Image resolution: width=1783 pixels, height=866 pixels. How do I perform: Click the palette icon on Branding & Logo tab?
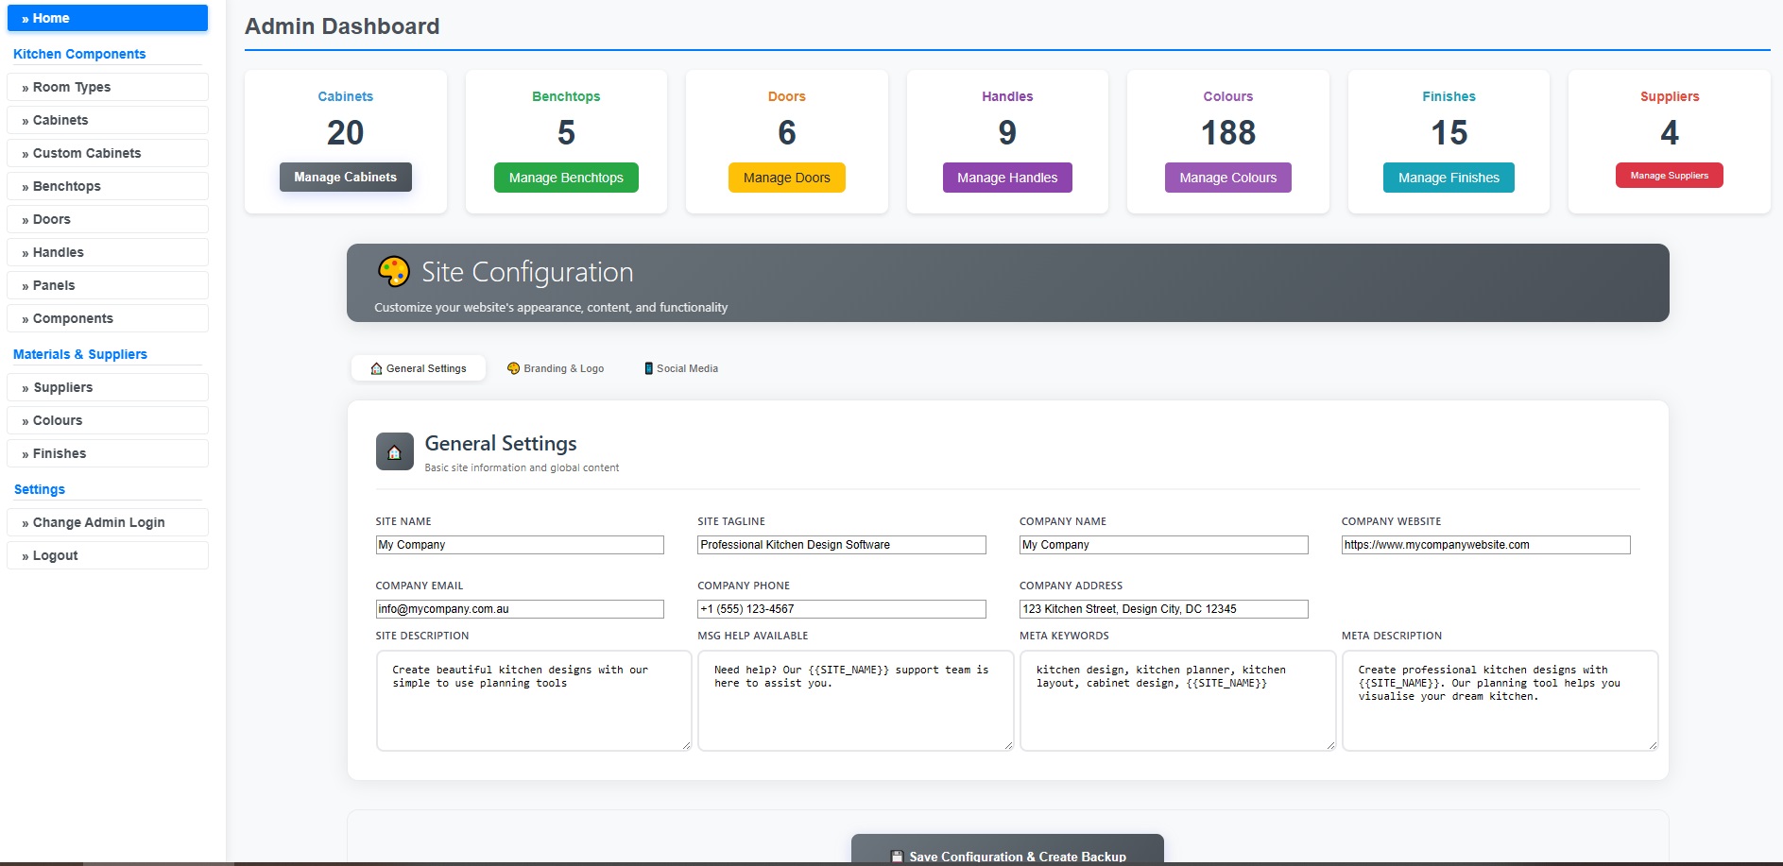(x=514, y=368)
